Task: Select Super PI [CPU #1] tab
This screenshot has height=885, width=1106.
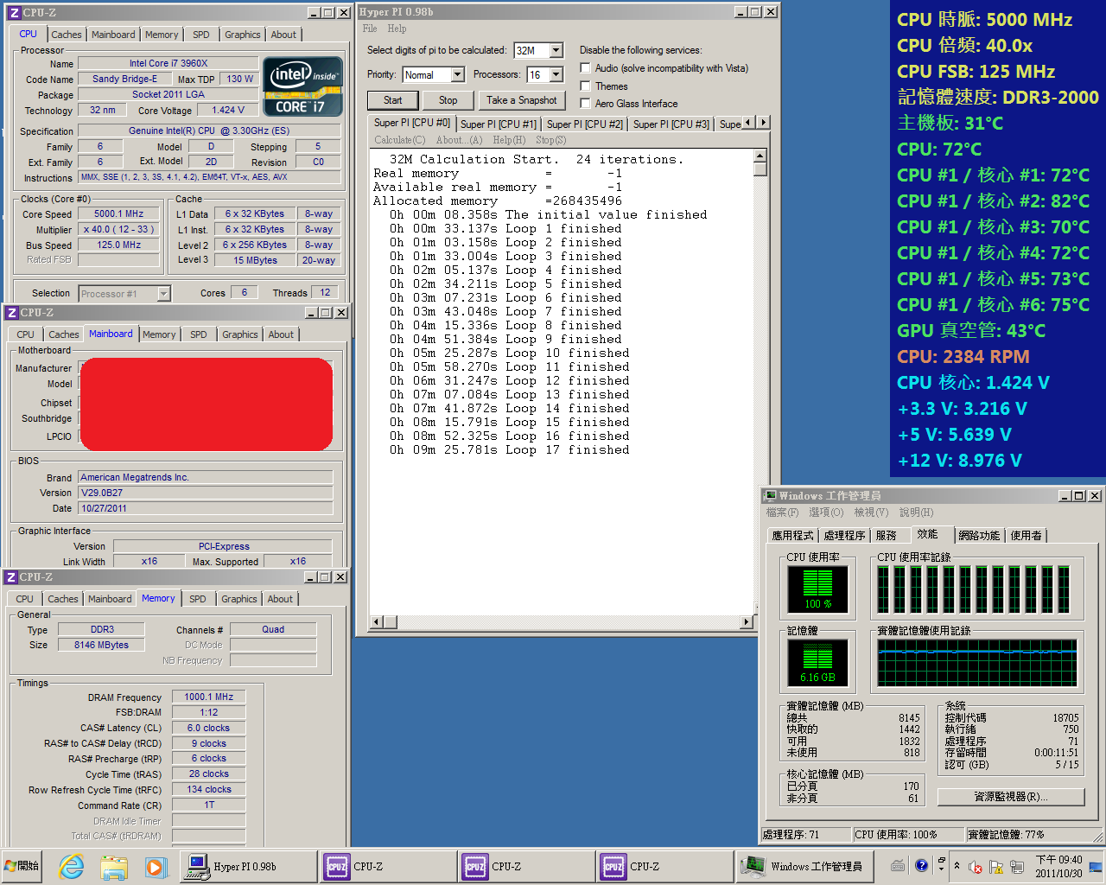Action: click(x=499, y=124)
